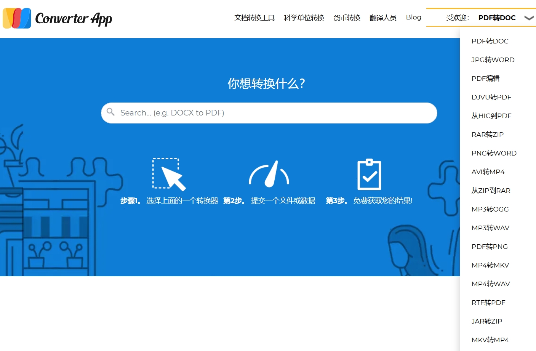The image size is (536, 351).
Task: Click the speedometer gauge step icon
Action: coord(269,174)
